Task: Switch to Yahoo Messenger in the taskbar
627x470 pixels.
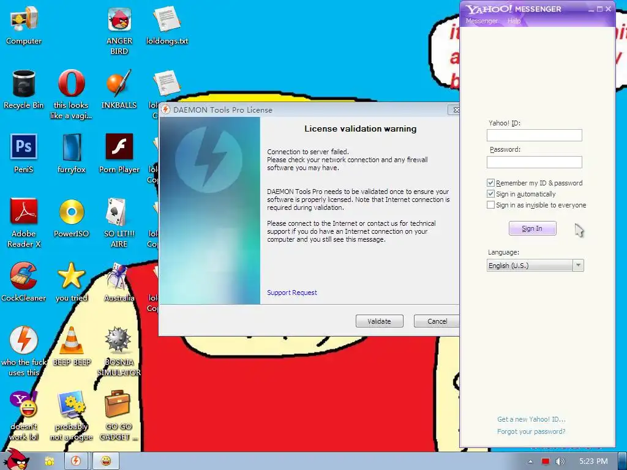Action: tap(105, 461)
